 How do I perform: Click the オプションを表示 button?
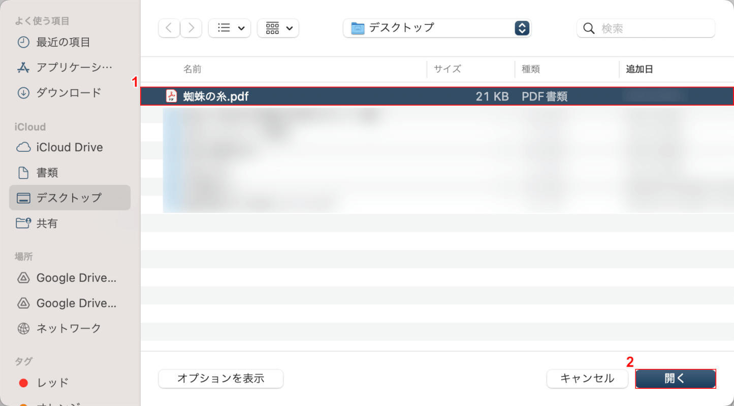[221, 379]
